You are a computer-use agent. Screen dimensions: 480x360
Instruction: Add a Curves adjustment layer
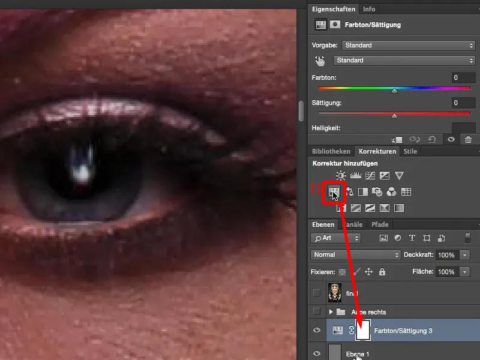tap(370, 175)
